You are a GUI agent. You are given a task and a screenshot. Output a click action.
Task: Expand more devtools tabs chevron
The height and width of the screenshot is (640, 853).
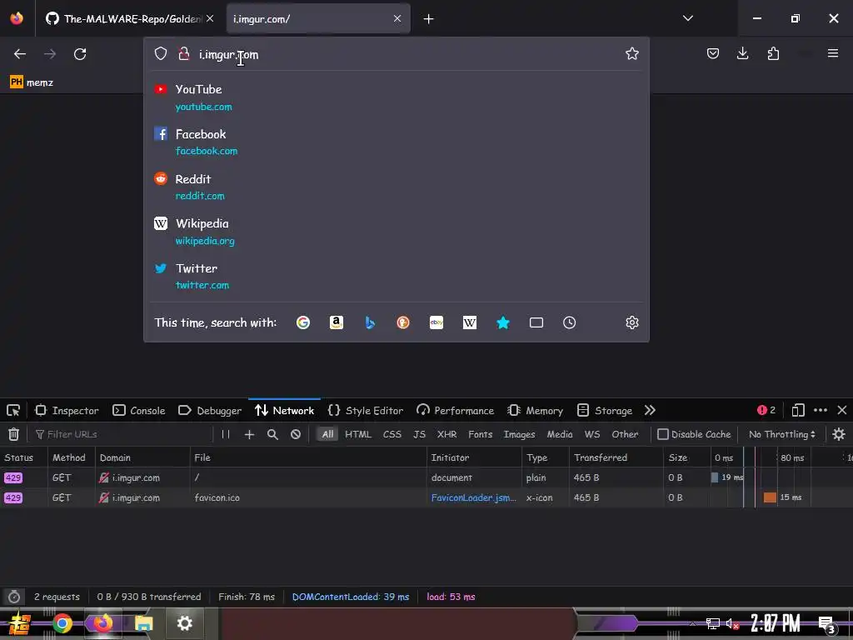(x=650, y=410)
